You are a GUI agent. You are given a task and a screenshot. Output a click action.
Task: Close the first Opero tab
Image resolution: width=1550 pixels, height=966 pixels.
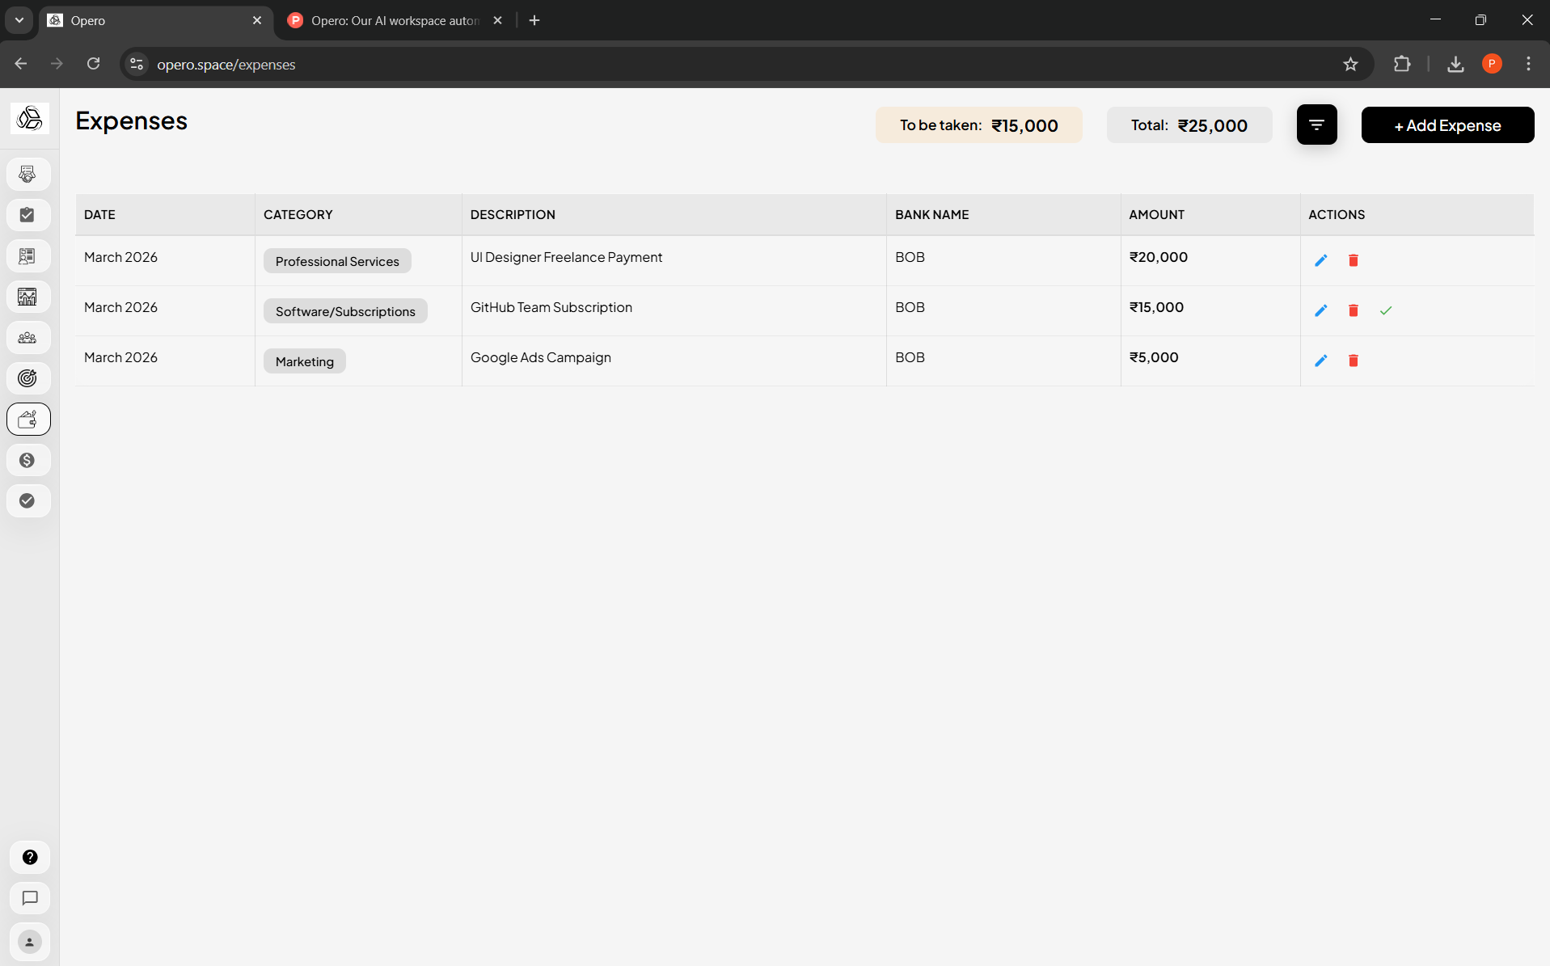click(x=257, y=21)
